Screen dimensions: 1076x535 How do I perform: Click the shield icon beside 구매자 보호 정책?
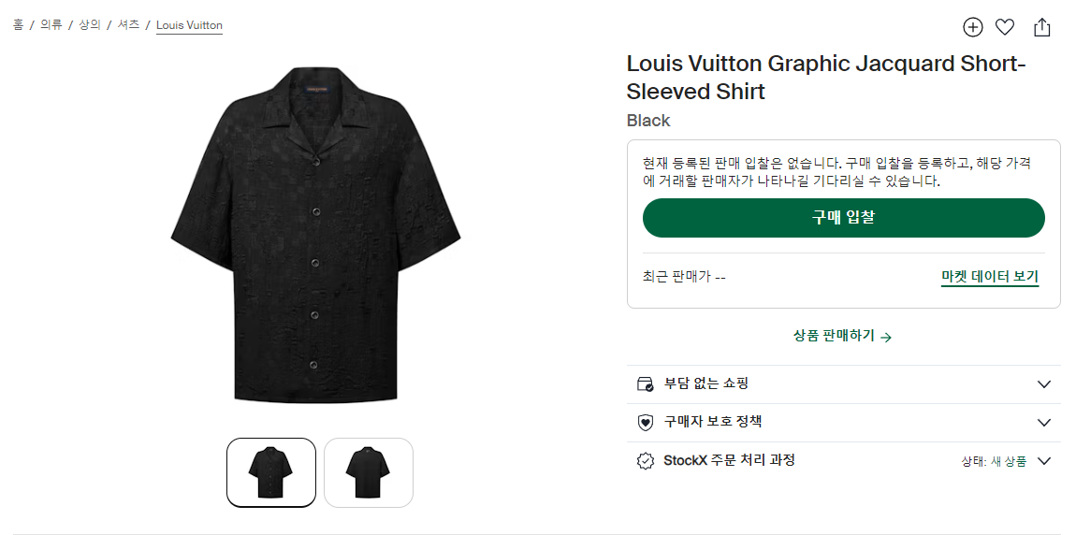(x=645, y=422)
